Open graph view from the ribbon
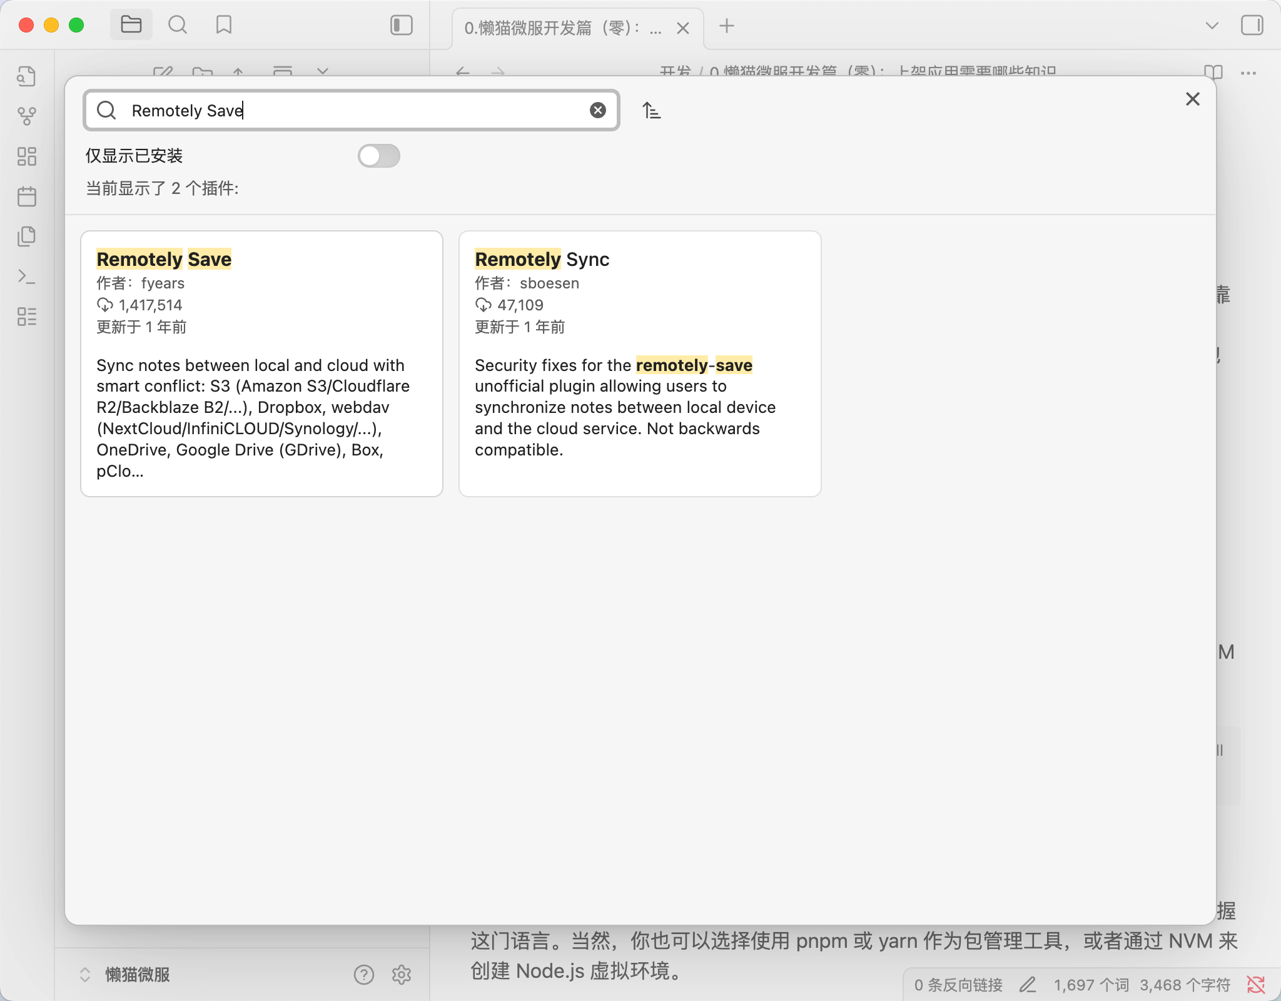This screenshot has width=1281, height=1001. [27, 116]
